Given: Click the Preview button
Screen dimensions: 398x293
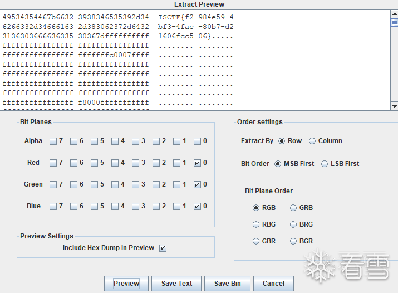Looking at the screenshot, I should point(126,284).
